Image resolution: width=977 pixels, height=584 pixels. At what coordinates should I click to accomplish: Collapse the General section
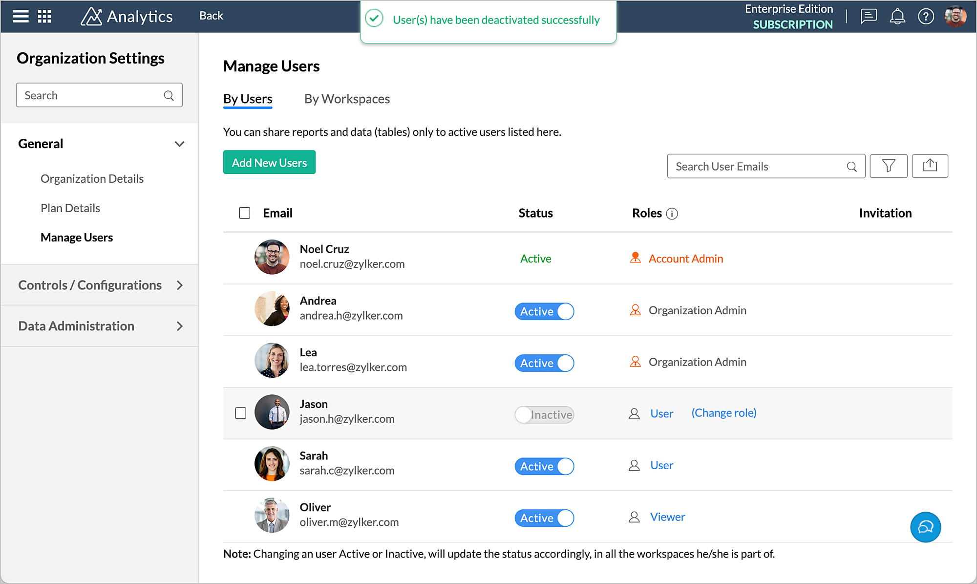pyautogui.click(x=179, y=144)
